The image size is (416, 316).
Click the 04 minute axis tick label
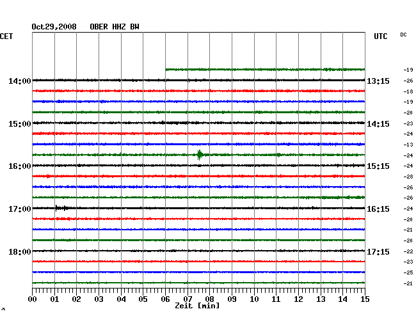pos(121,299)
